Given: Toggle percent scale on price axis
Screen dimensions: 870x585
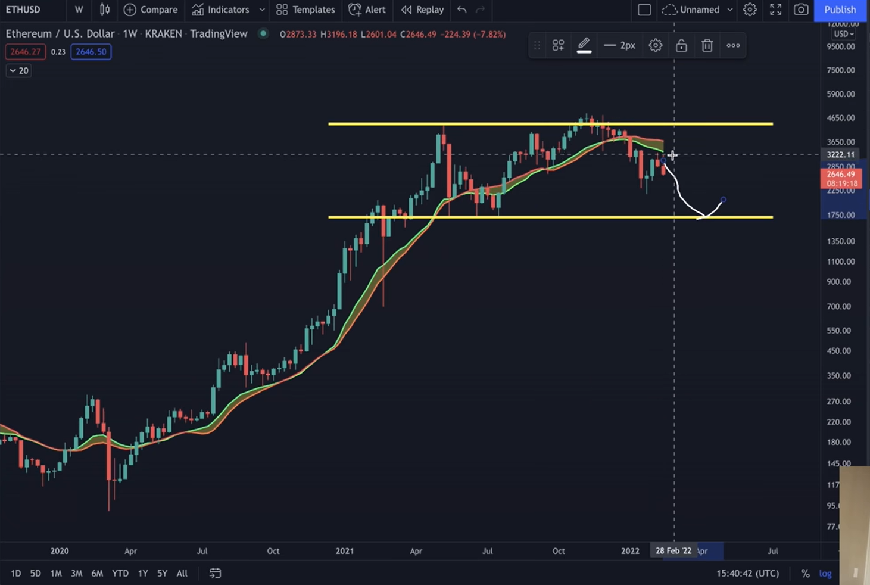Looking at the screenshot, I should [804, 573].
